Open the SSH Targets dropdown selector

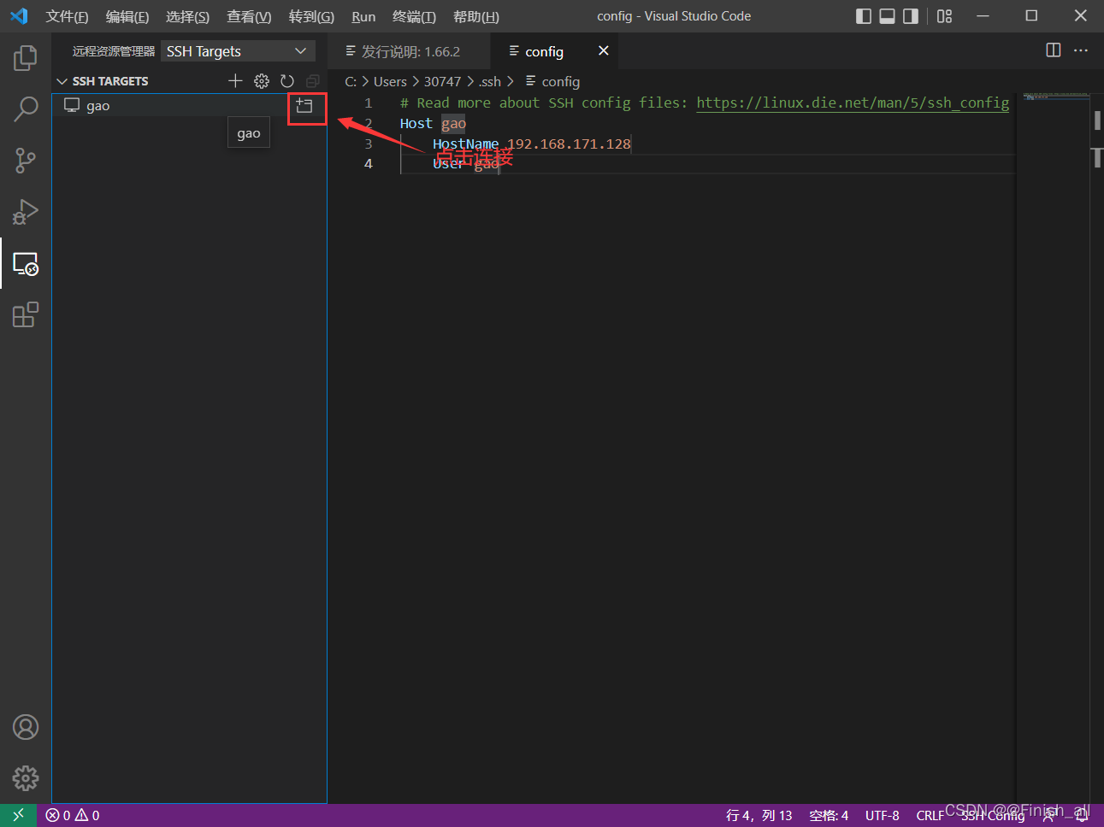click(x=238, y=51)
